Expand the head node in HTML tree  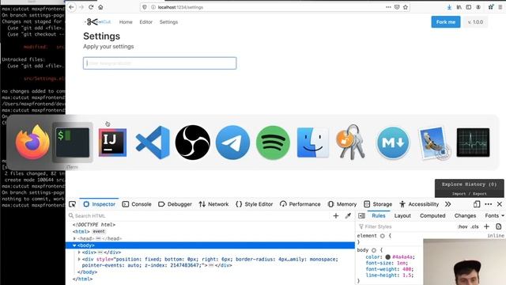pyautogui.click(x=74, y=238)
